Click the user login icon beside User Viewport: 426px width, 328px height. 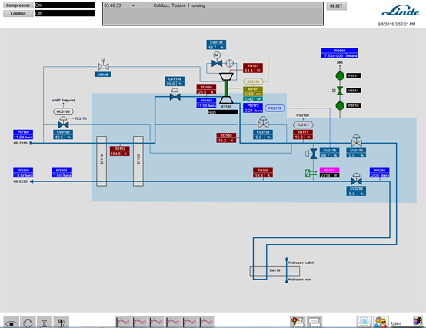(381, 322)
